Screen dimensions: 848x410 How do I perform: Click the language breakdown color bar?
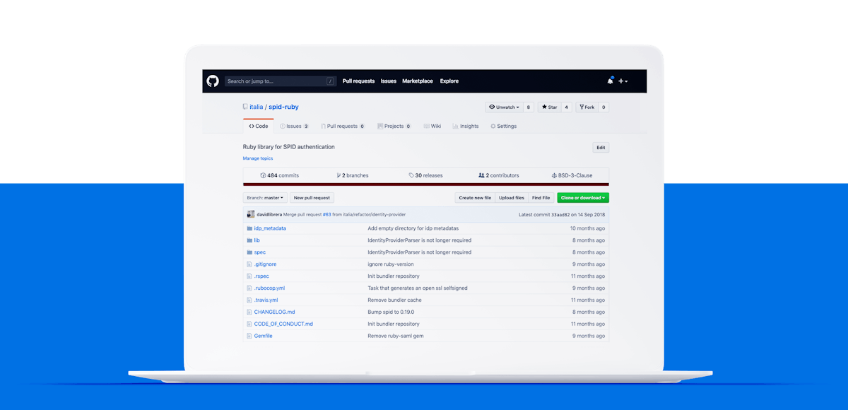(x=426, y=184)
